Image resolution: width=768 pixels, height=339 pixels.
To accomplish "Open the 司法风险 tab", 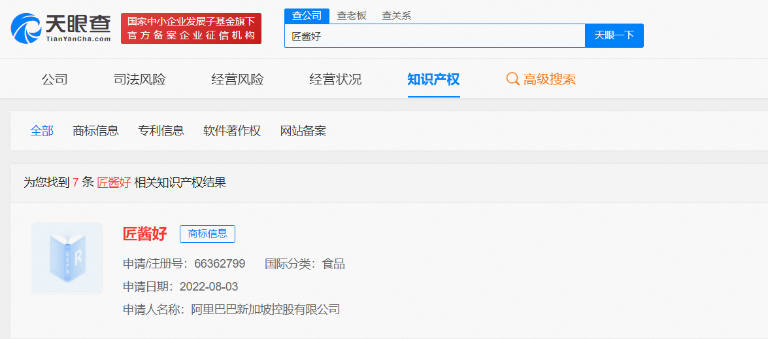I will [139, 80].
